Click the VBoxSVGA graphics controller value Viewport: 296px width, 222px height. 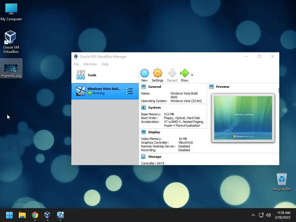pyautogui.click(x=186, y=143)
